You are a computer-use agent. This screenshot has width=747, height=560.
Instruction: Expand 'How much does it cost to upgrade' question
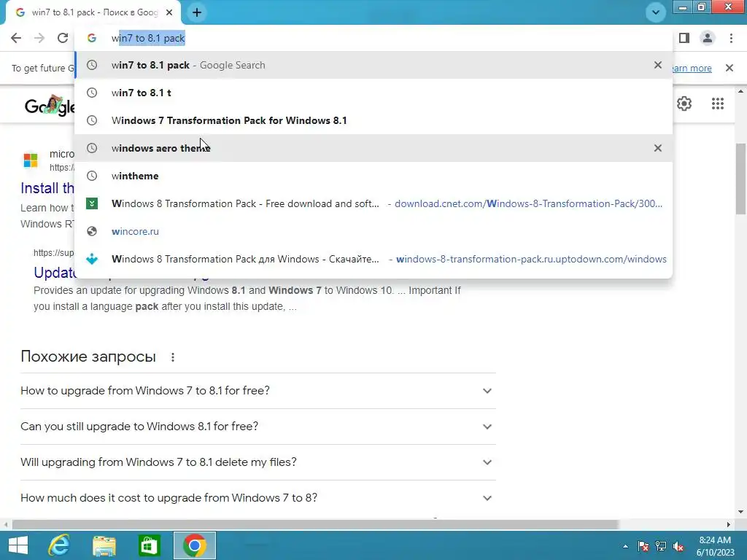pyautogui.click(x=258, y=497)
